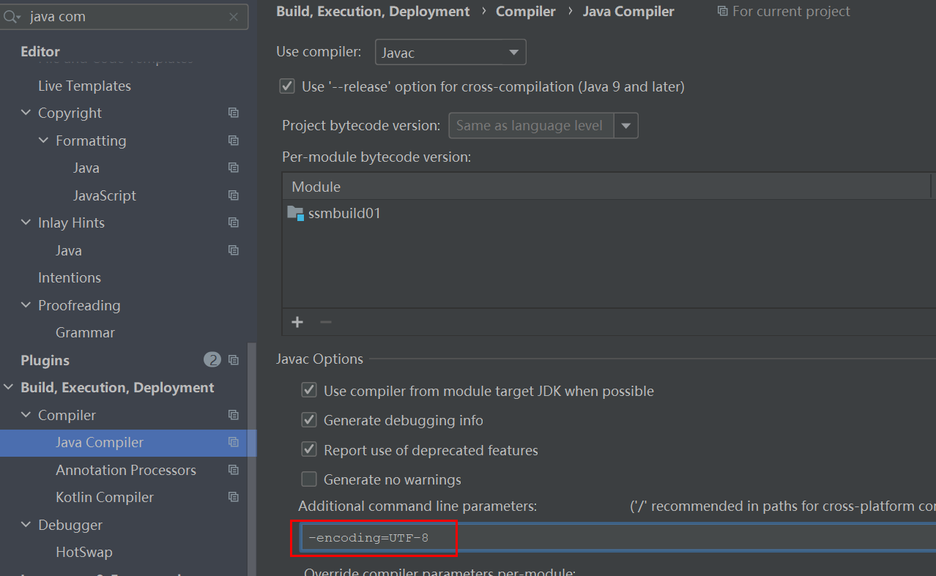Click the project-level icon beside Copyright

click(x=234, y=113)
